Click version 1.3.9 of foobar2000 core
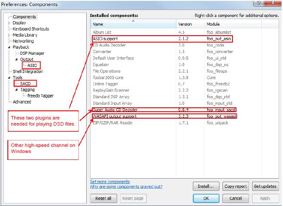This screenshot has width=283, height=206. coord(183,78)
